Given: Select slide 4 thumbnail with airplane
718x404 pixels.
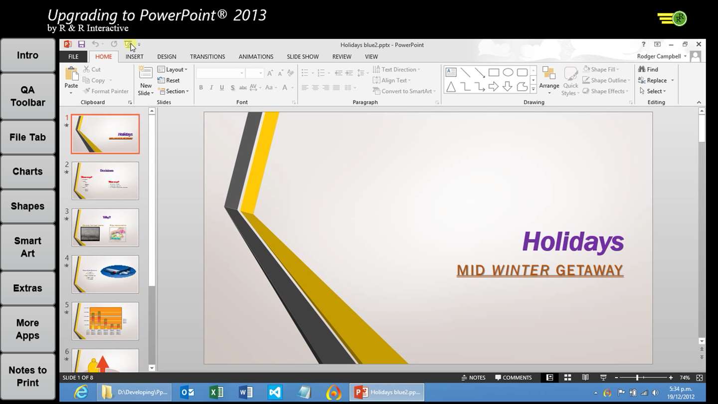Looking at the screenshot, I should [105, 274].
